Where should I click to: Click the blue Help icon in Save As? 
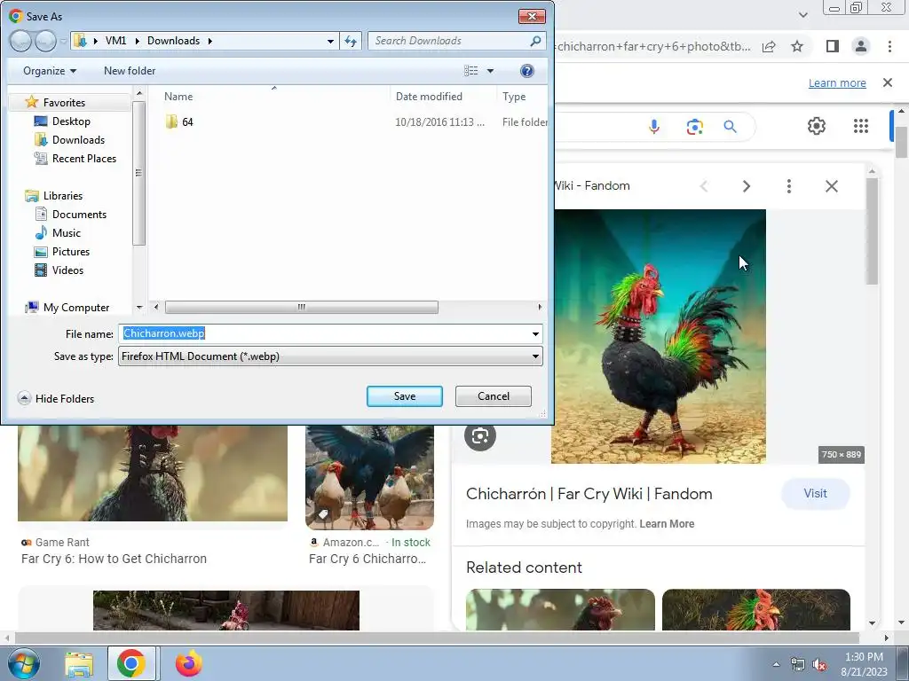(x=527, y=71)
